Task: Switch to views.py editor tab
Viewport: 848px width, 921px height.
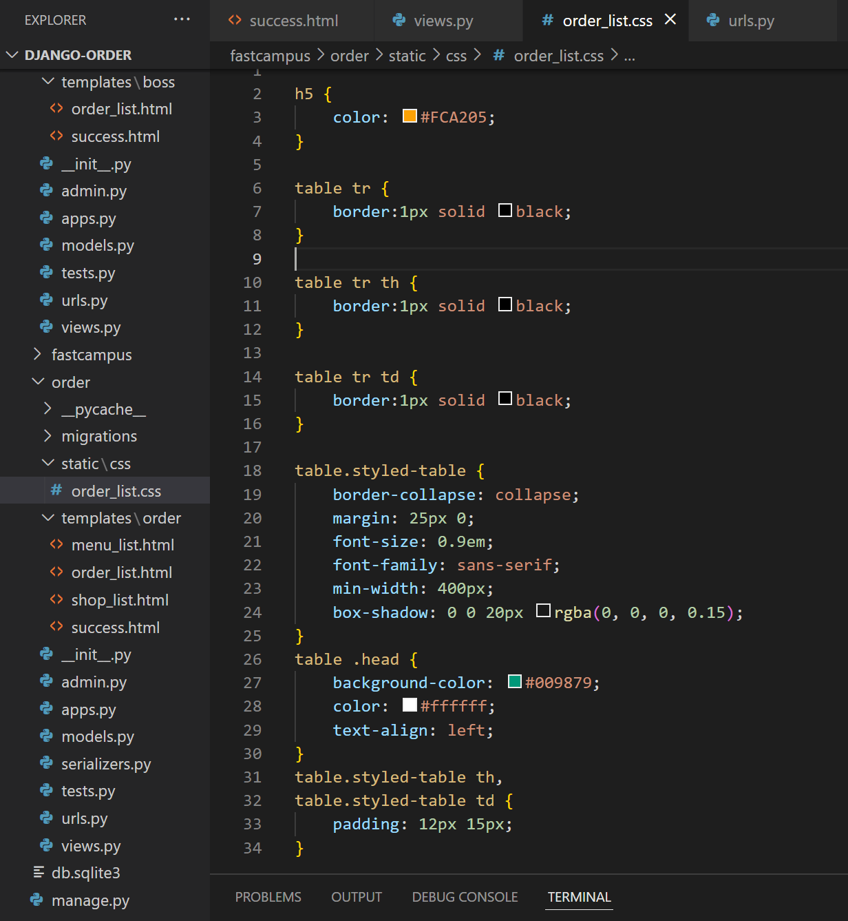Action: 448,21
